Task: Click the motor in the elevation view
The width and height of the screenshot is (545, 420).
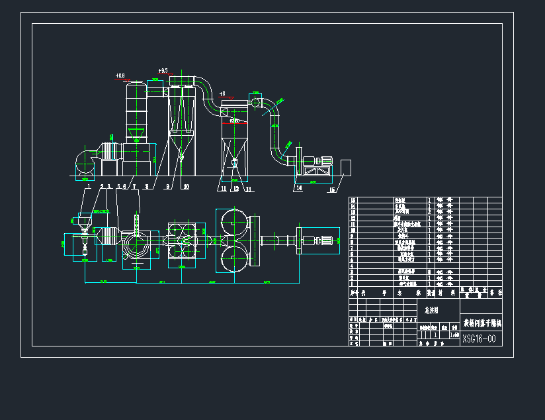Action: (322, 162)
